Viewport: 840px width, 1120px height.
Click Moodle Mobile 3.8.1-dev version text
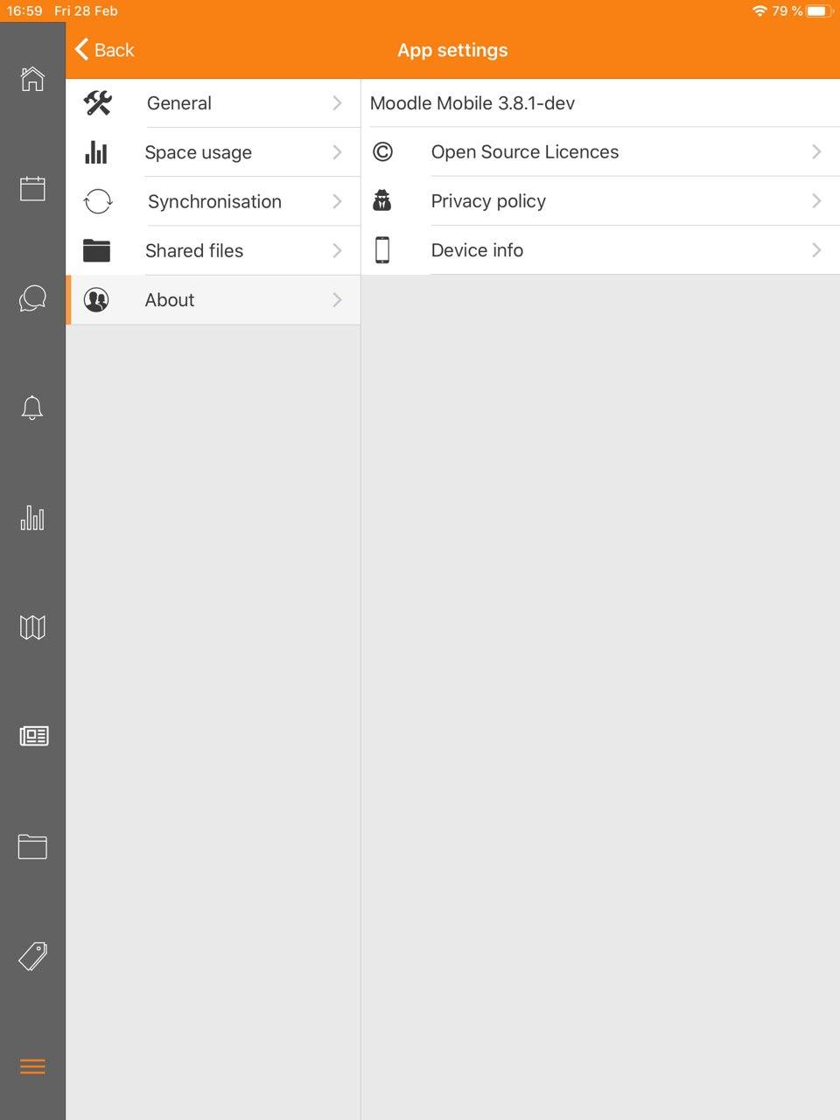(x=472, y=103)
